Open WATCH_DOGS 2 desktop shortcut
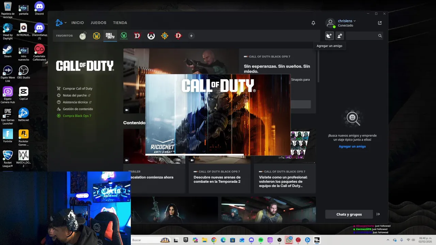436x245 pixels. pyautogui.click(x=24, y=159)
